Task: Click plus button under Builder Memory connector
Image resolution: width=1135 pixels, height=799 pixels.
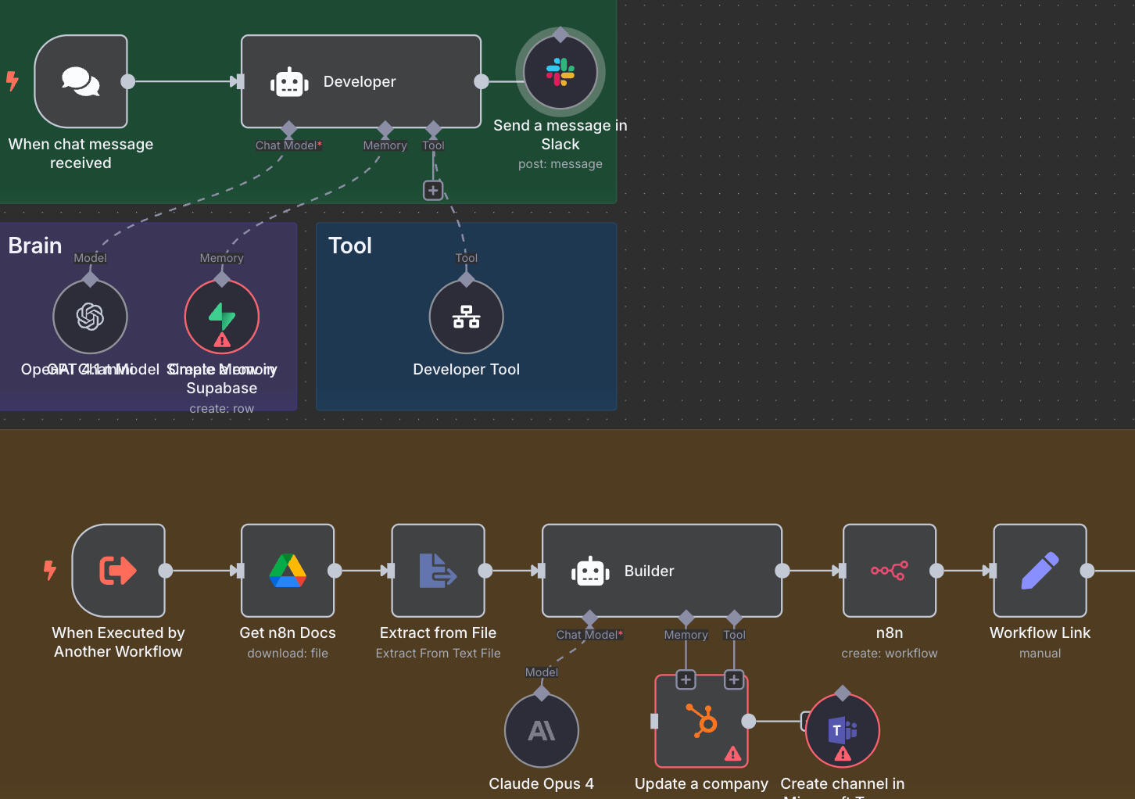Action: [x=686, y=679]
